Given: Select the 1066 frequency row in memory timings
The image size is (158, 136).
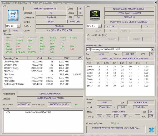Looking at the screenshot, I should (90, 66).
